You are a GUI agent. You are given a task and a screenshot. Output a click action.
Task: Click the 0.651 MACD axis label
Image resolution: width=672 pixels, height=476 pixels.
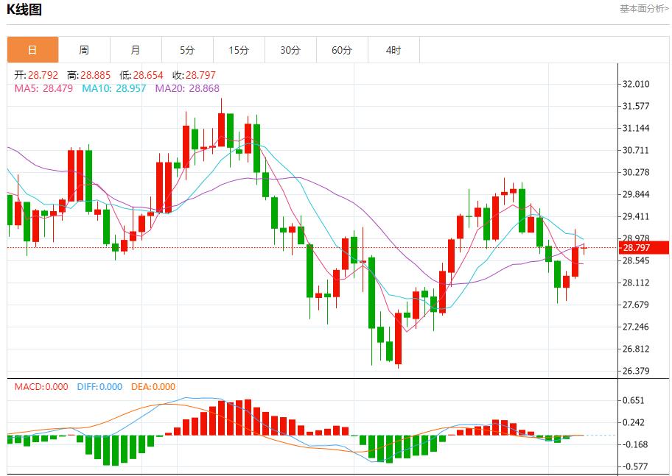click(634, 400)
